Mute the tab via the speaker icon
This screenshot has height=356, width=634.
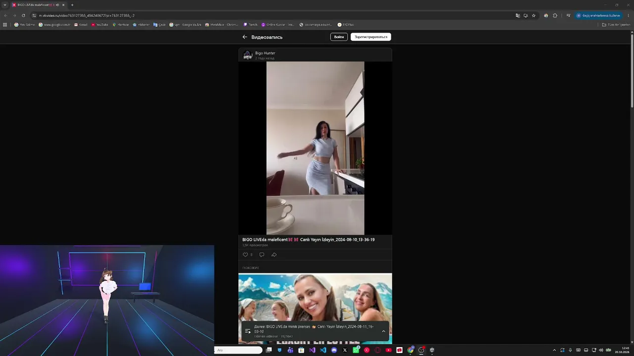click(57, 5)
